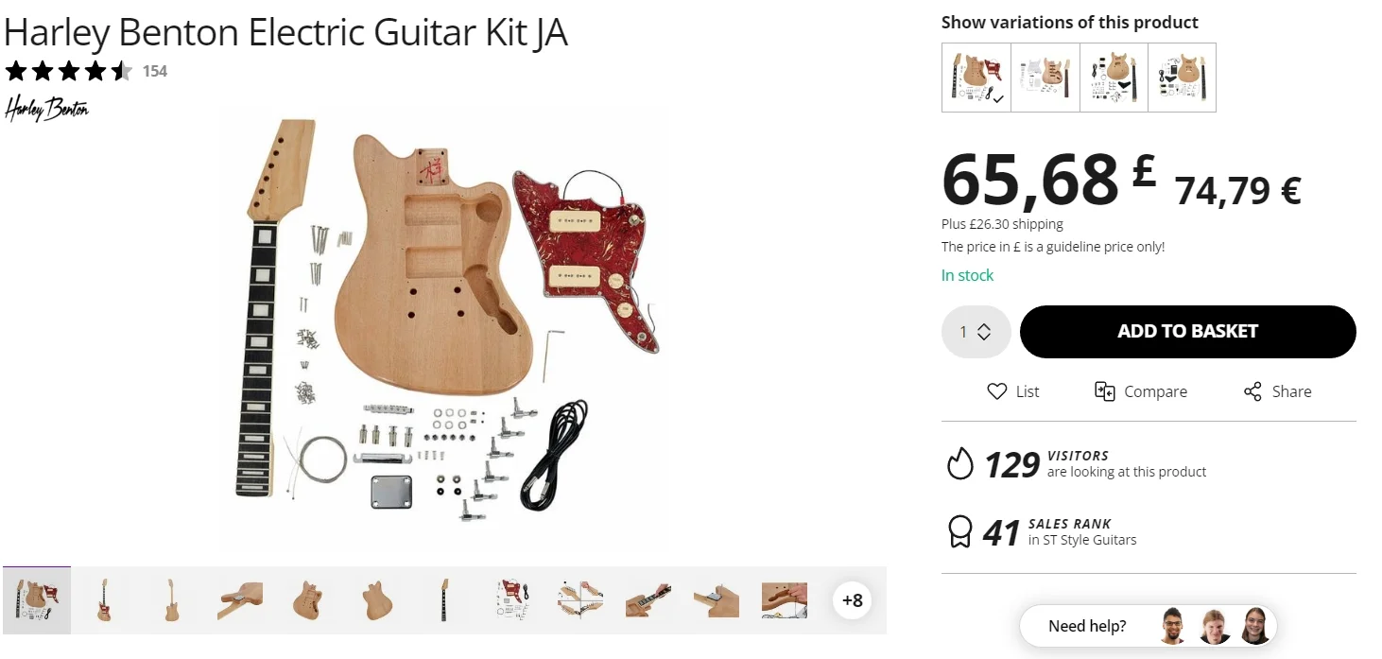
Task: Select the fourth product variation thumbnail
Action: (x=1182, y=78)
